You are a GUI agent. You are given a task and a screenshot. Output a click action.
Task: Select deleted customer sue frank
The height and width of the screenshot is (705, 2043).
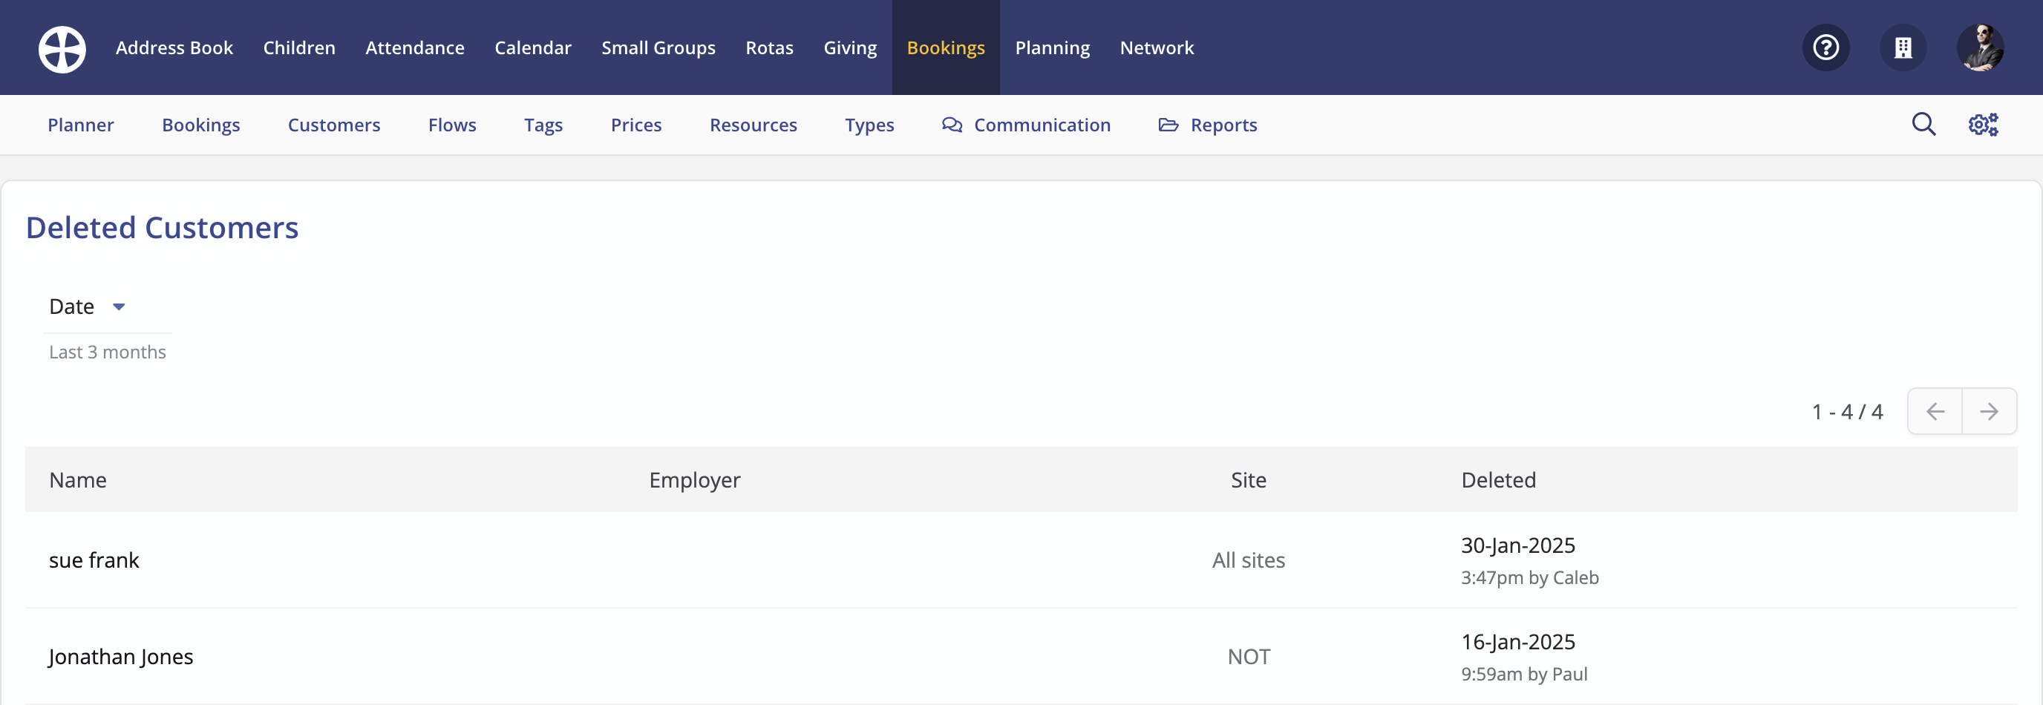coord(94,559)
